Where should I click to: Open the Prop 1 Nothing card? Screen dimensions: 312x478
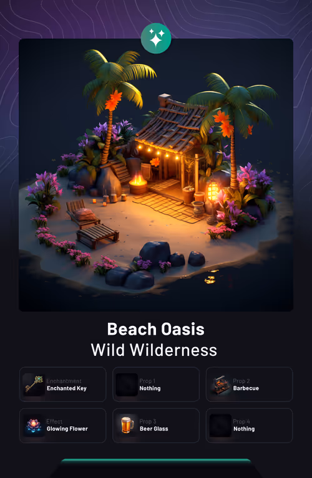(156, 385)
